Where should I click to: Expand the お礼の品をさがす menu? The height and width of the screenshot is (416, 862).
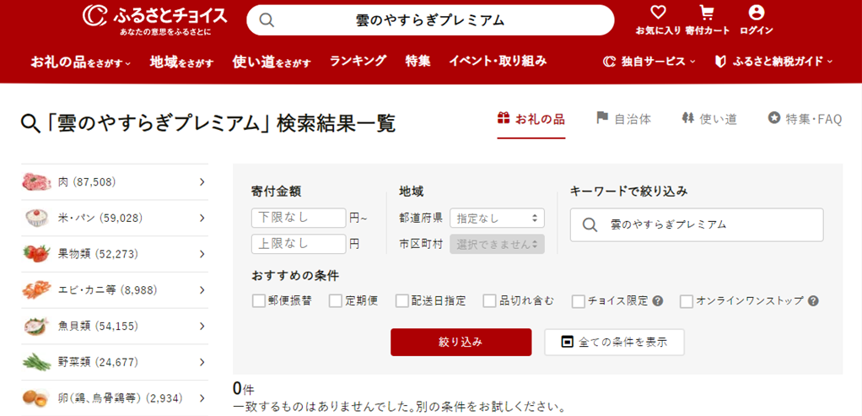coord(81,62)
